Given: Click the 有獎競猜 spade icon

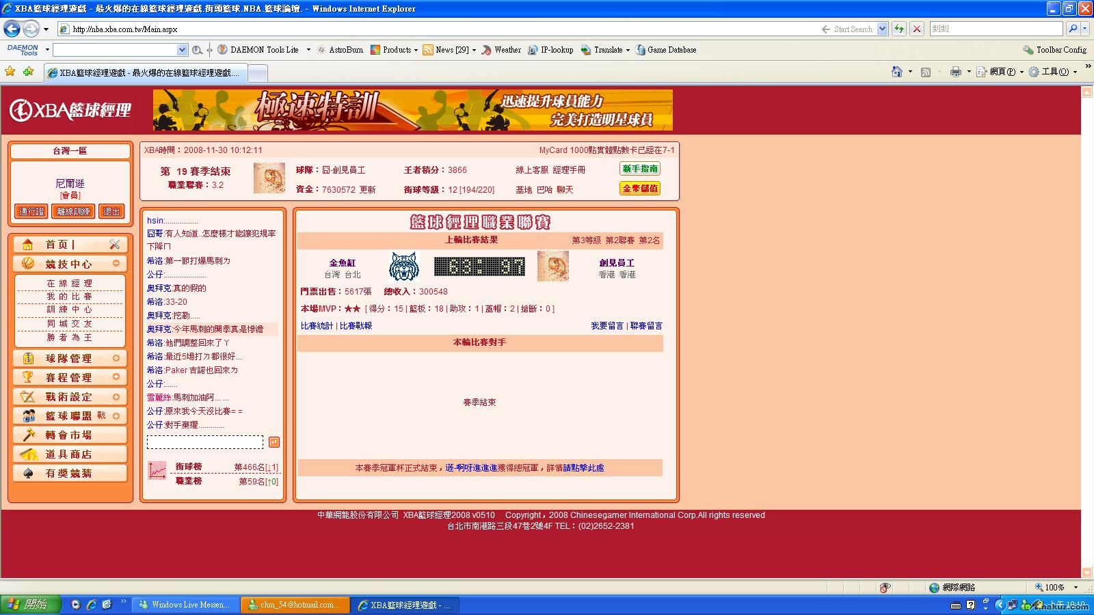Looking at the screenshot, I should (x=28, y=473).
